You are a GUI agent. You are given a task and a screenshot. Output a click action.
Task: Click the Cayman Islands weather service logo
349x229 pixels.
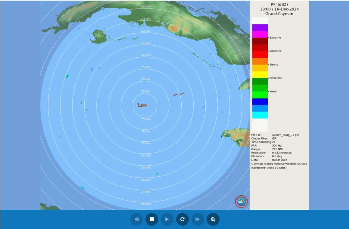241,202
